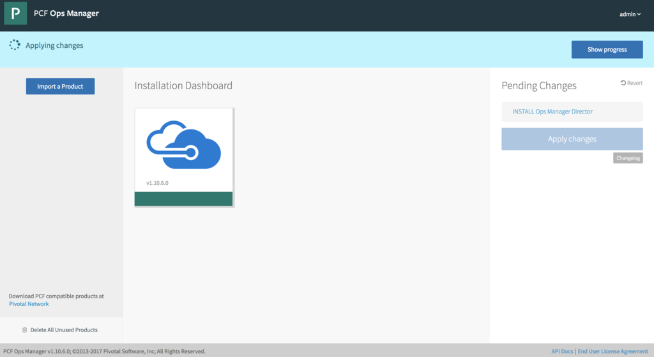Click the green Pivotal P logo
Viewport: 654px width, 357px height.
15,13
